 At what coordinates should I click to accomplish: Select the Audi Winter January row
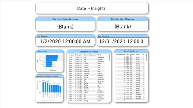click(x=87, y=91)
